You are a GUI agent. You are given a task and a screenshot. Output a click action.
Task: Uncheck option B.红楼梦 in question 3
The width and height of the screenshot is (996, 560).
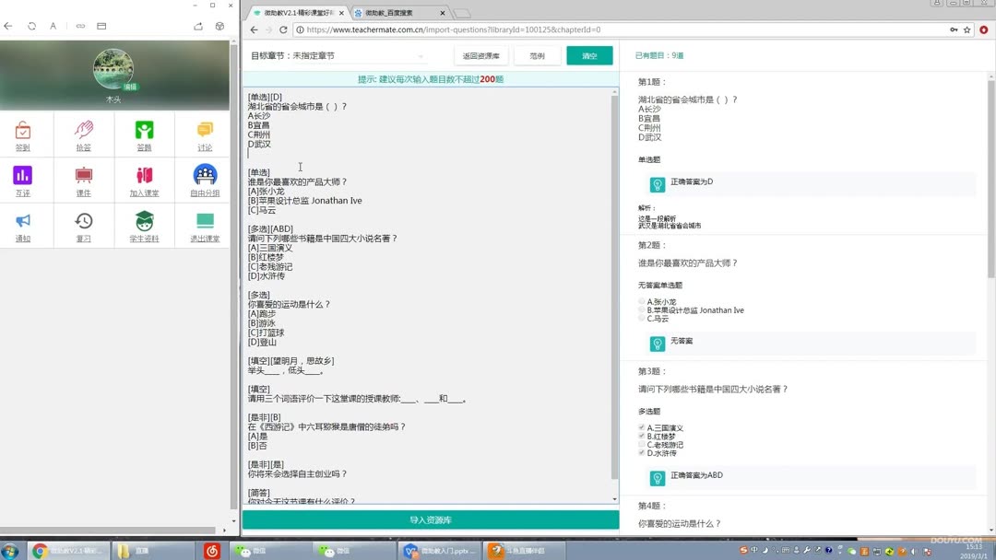(641, 435)
